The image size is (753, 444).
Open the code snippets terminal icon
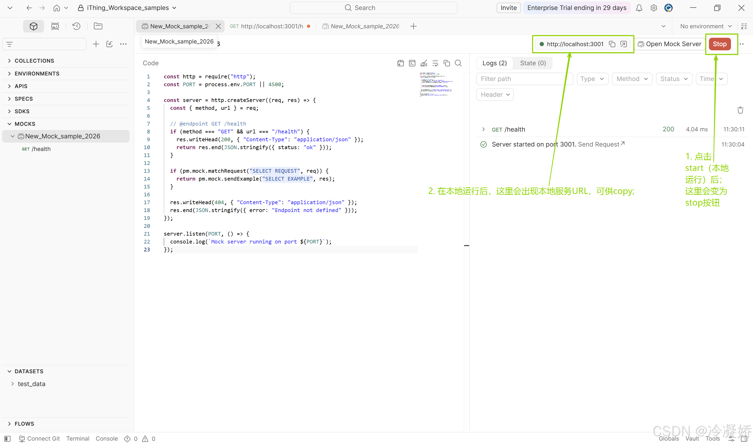coord(412,63)
